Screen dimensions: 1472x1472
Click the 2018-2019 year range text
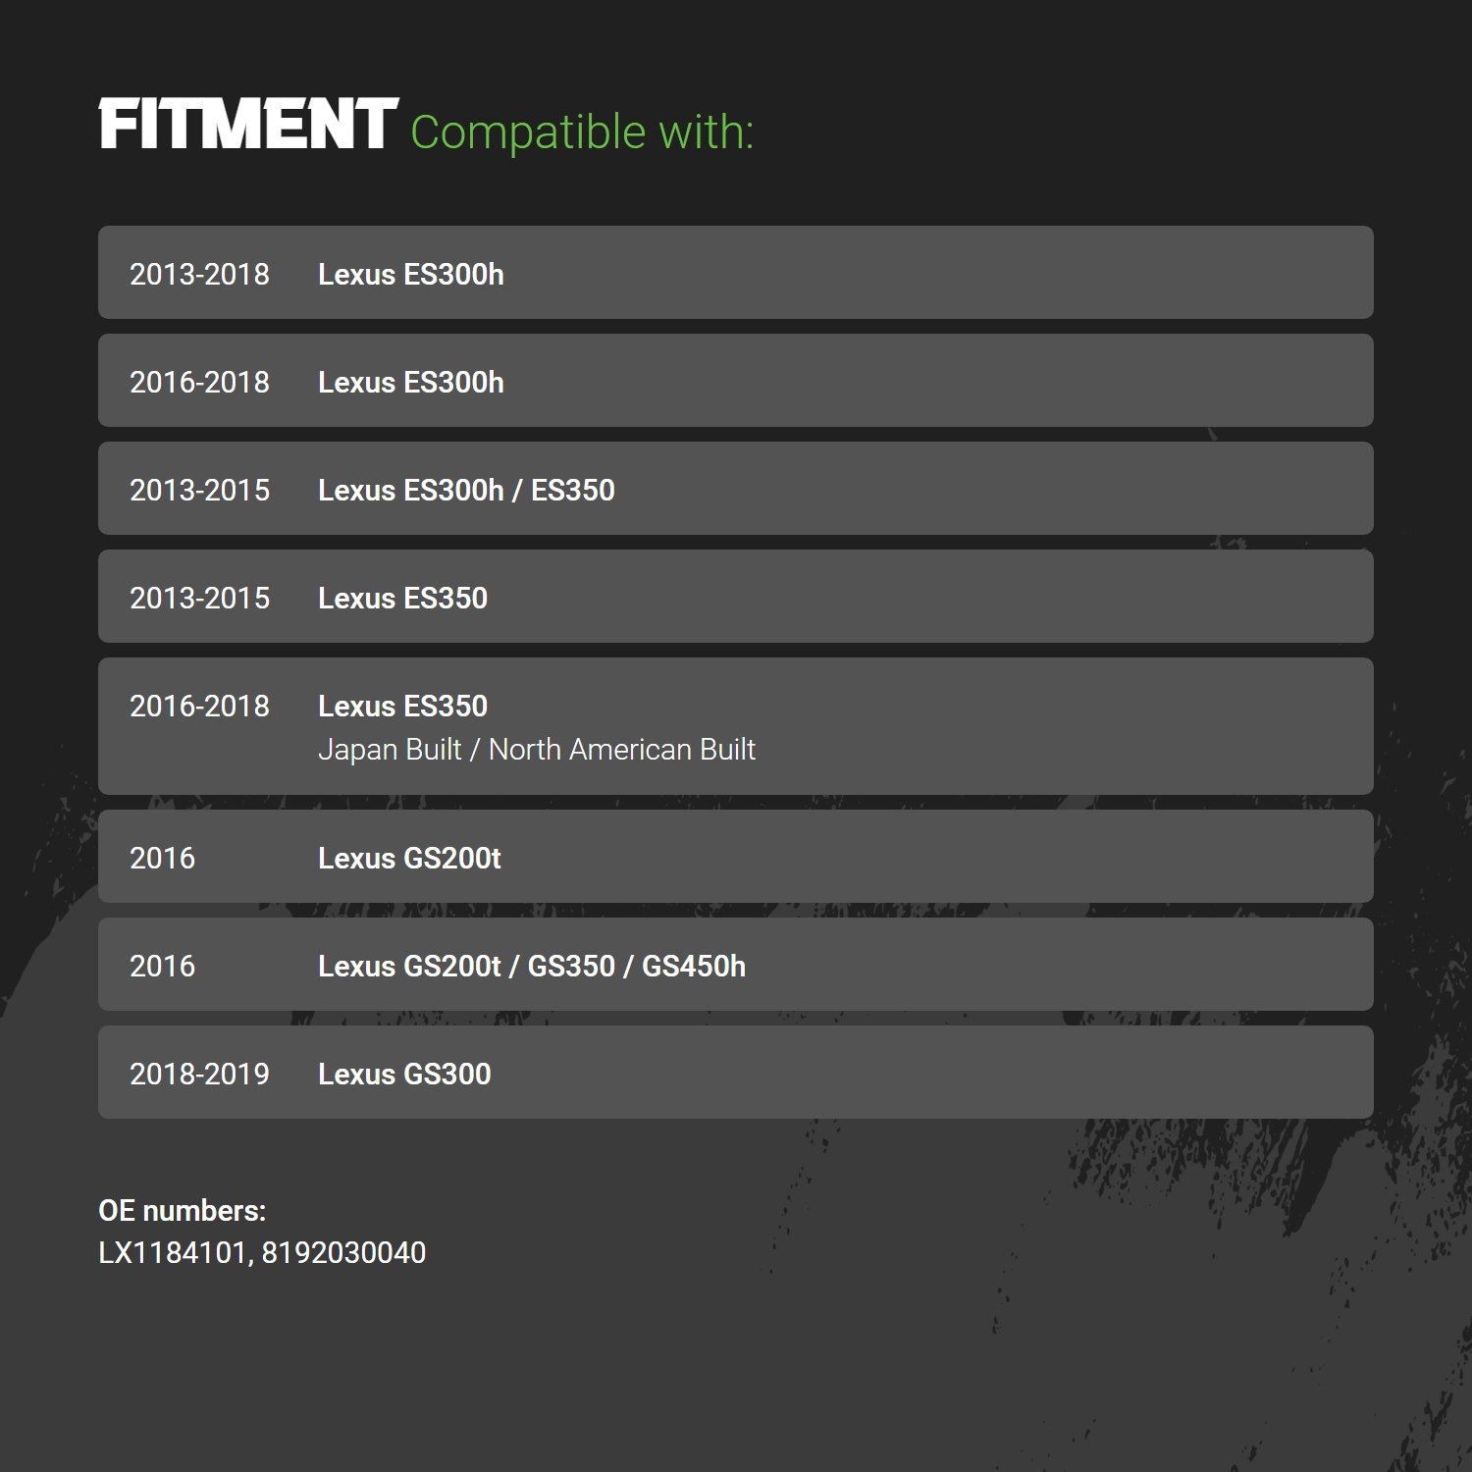point(199,1074)
